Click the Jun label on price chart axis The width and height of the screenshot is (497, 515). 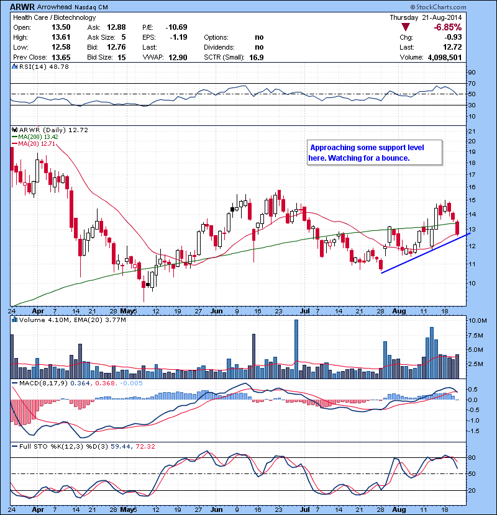coord(216,311)
